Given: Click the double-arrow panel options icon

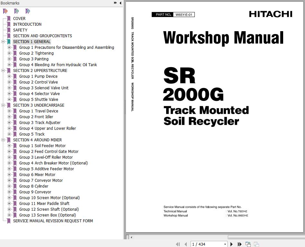Looking at the screenshot, I should [x=115, y=3].
